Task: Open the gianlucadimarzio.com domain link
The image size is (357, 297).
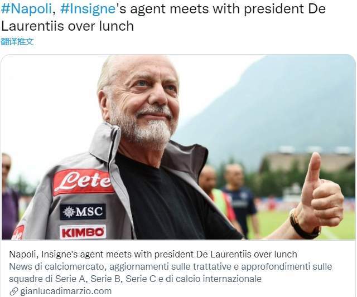Action: (66, 291)
